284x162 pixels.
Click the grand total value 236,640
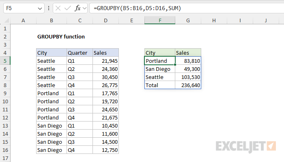pyautogui.click(x=188, y=85)
